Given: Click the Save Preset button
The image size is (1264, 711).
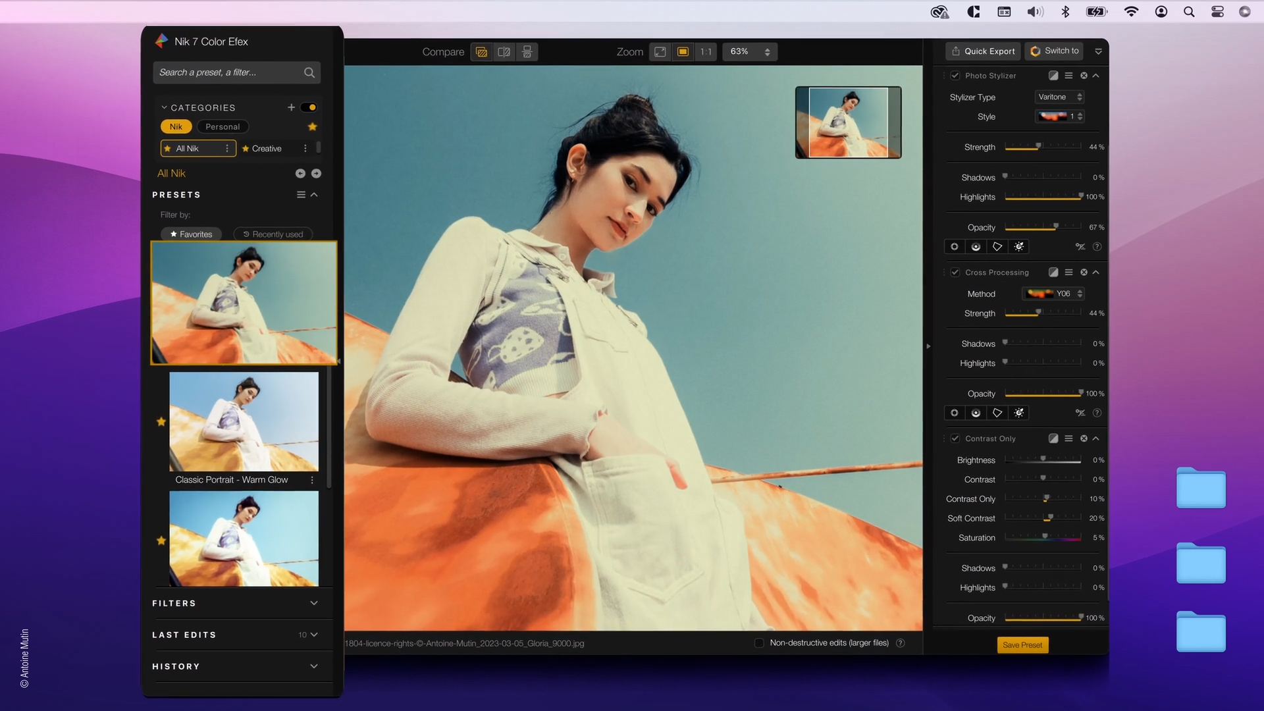Looking at the screenshot, I should click(1022, 645).
